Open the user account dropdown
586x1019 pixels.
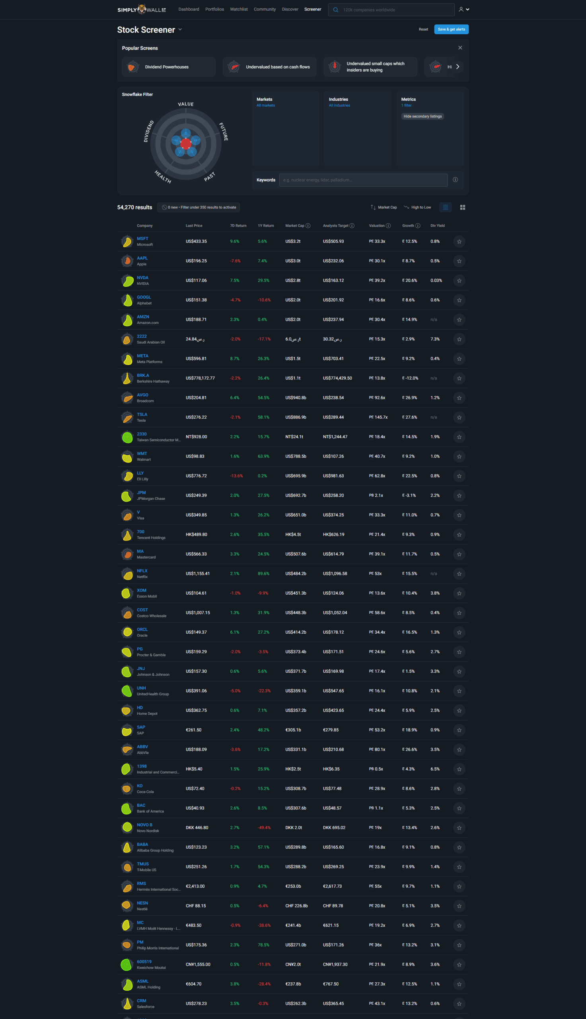tap(463, 9)
